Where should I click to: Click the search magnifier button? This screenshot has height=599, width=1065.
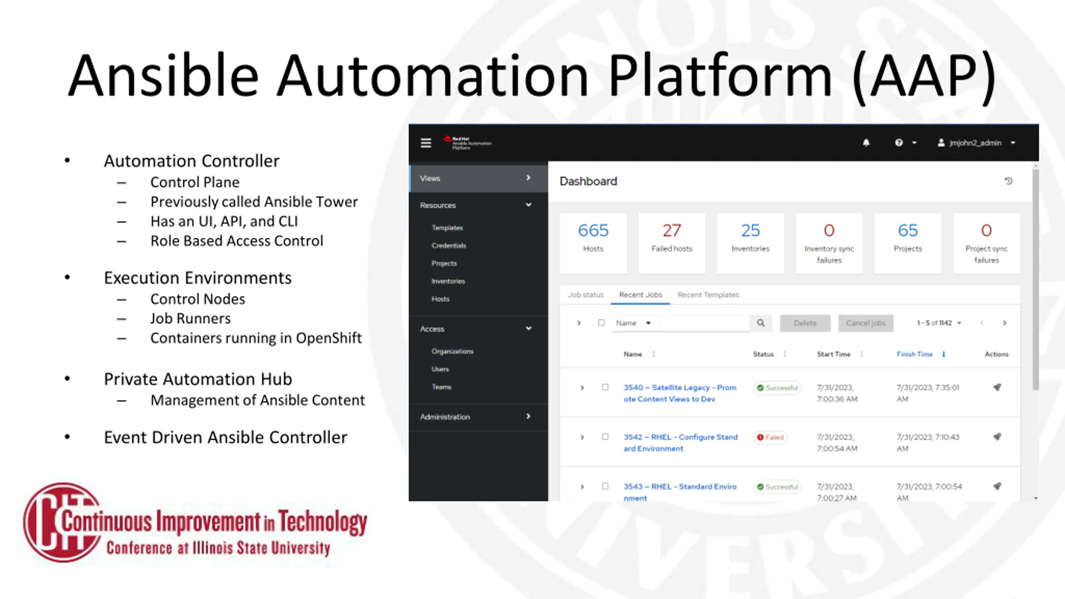point(761,323)
